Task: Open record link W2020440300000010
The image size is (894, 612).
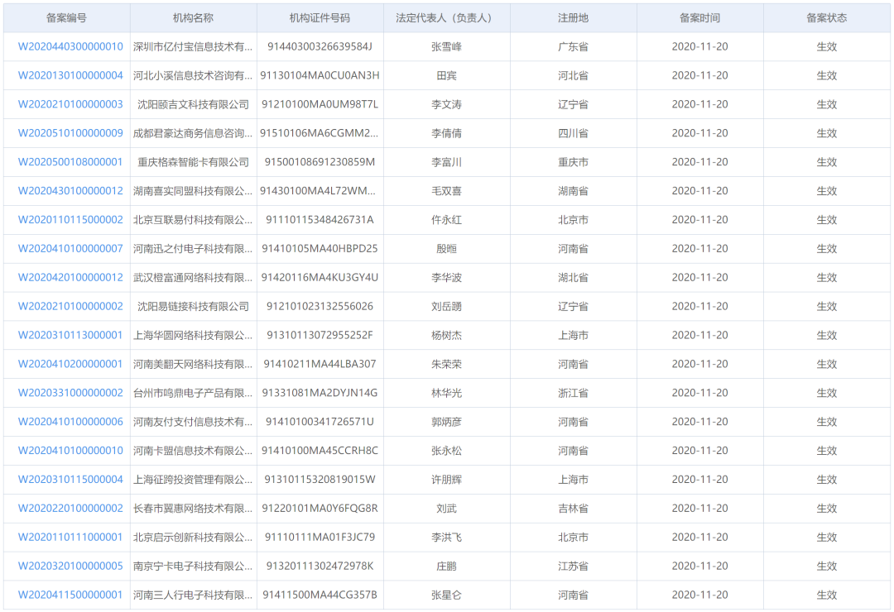Action: [x=70, y=46]
